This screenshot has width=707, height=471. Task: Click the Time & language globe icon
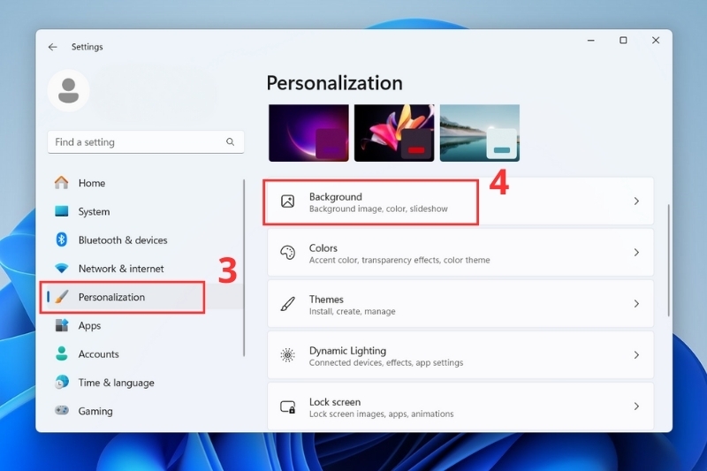[x=61, y=383]
